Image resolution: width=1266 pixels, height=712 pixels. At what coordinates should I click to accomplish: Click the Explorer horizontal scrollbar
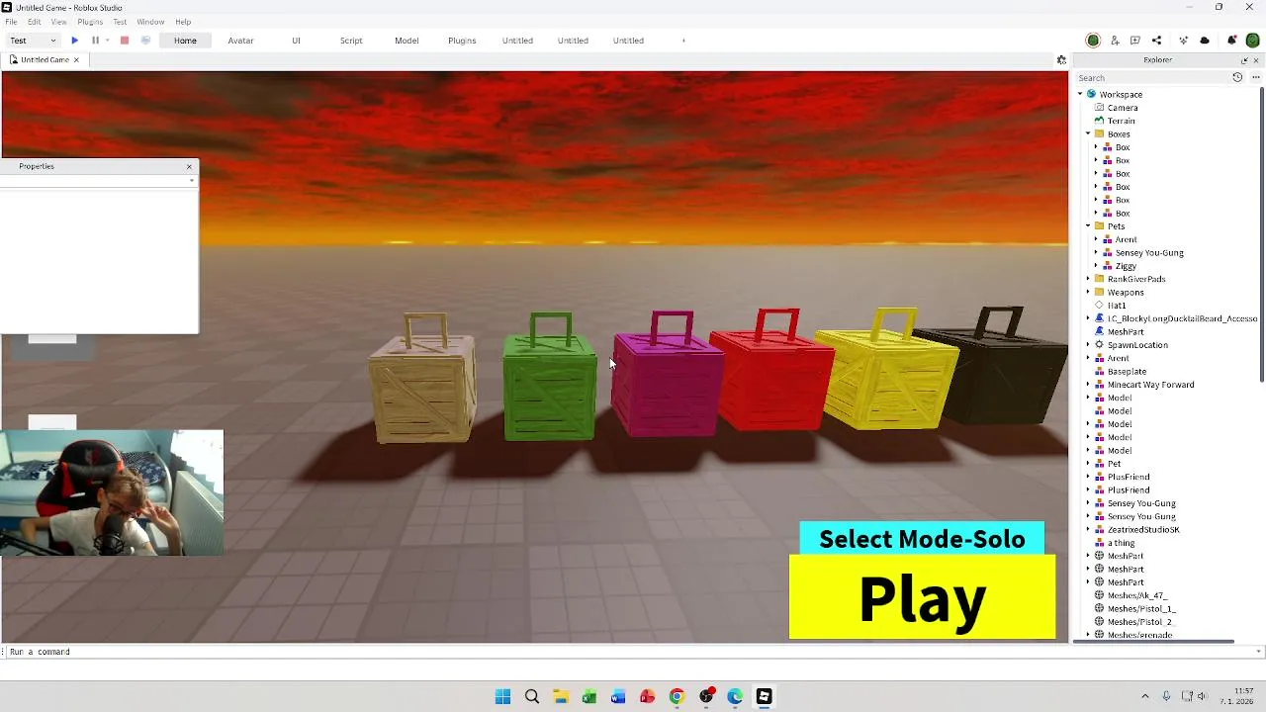1153,641
